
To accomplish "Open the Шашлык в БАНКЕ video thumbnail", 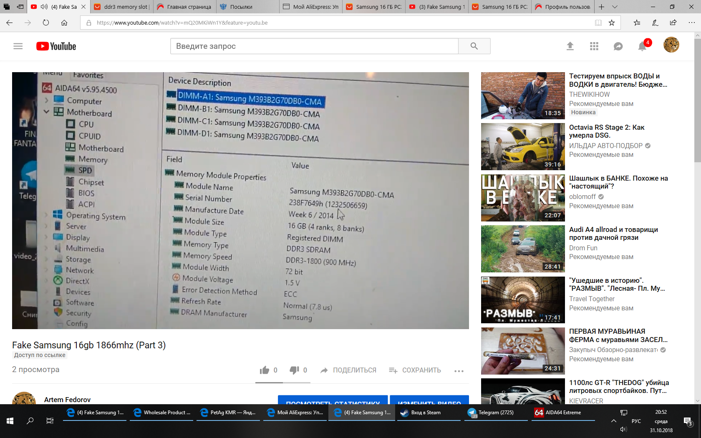I will click(x=523, y=198).
